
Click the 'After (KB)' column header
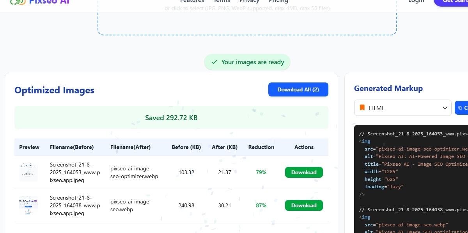click(225, 147)
